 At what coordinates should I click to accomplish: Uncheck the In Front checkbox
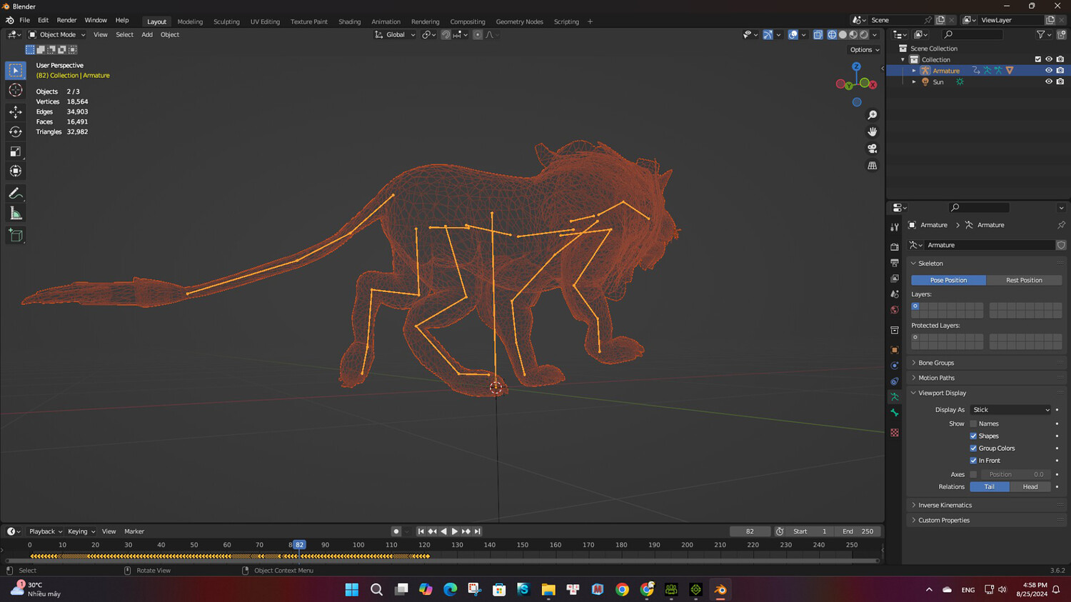pyautogui.click(x=973, y=461)
